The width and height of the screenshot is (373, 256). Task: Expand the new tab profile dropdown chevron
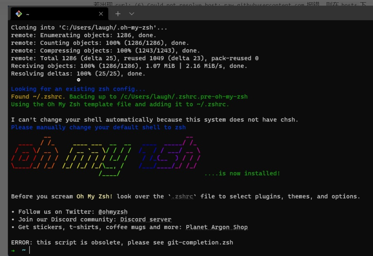pyautogui.click(x=131, y=14)
